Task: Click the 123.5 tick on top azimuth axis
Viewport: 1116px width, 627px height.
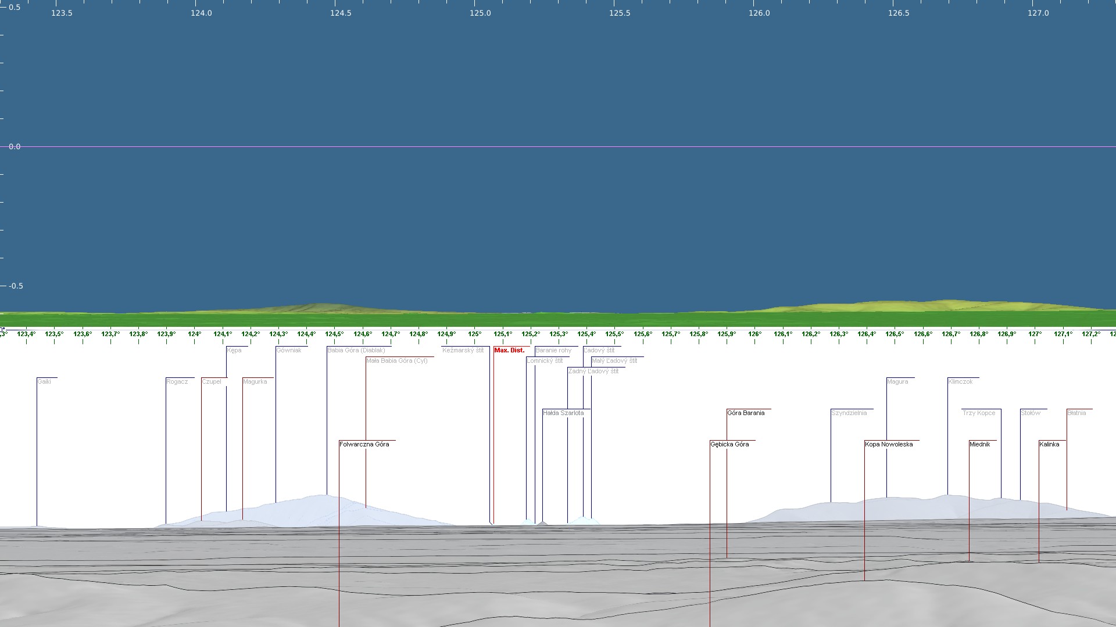Action: pos(62,13)
